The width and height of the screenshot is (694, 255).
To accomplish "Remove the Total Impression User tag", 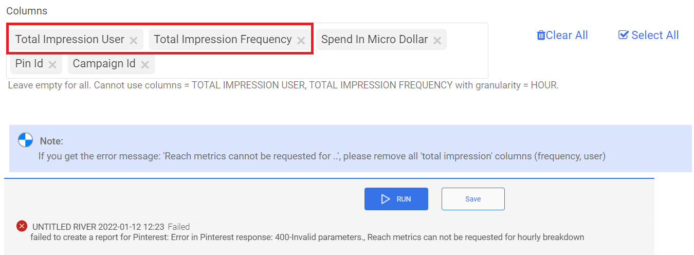I will pyautogui.click(x=133, y=40).
